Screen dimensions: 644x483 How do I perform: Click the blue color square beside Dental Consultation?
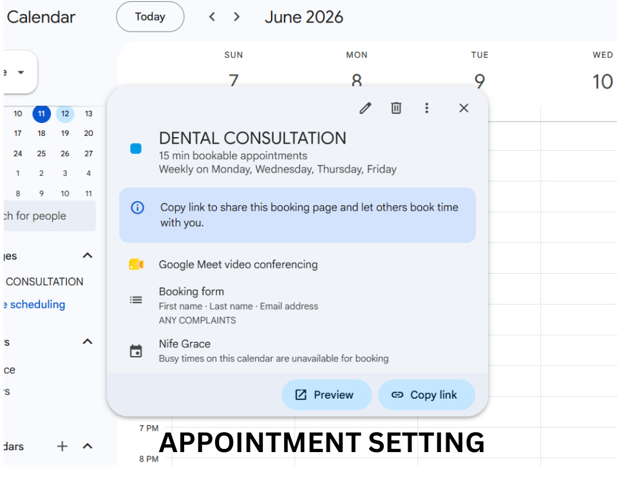click(136, 148)
